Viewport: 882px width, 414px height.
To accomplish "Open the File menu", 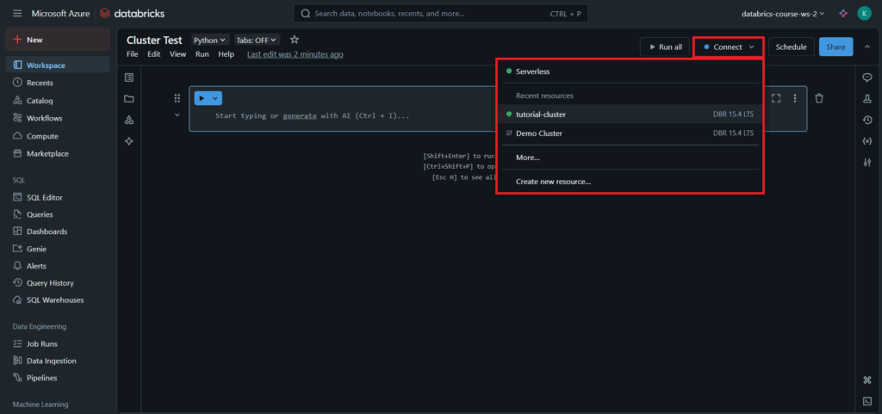I will click(132, 54).
